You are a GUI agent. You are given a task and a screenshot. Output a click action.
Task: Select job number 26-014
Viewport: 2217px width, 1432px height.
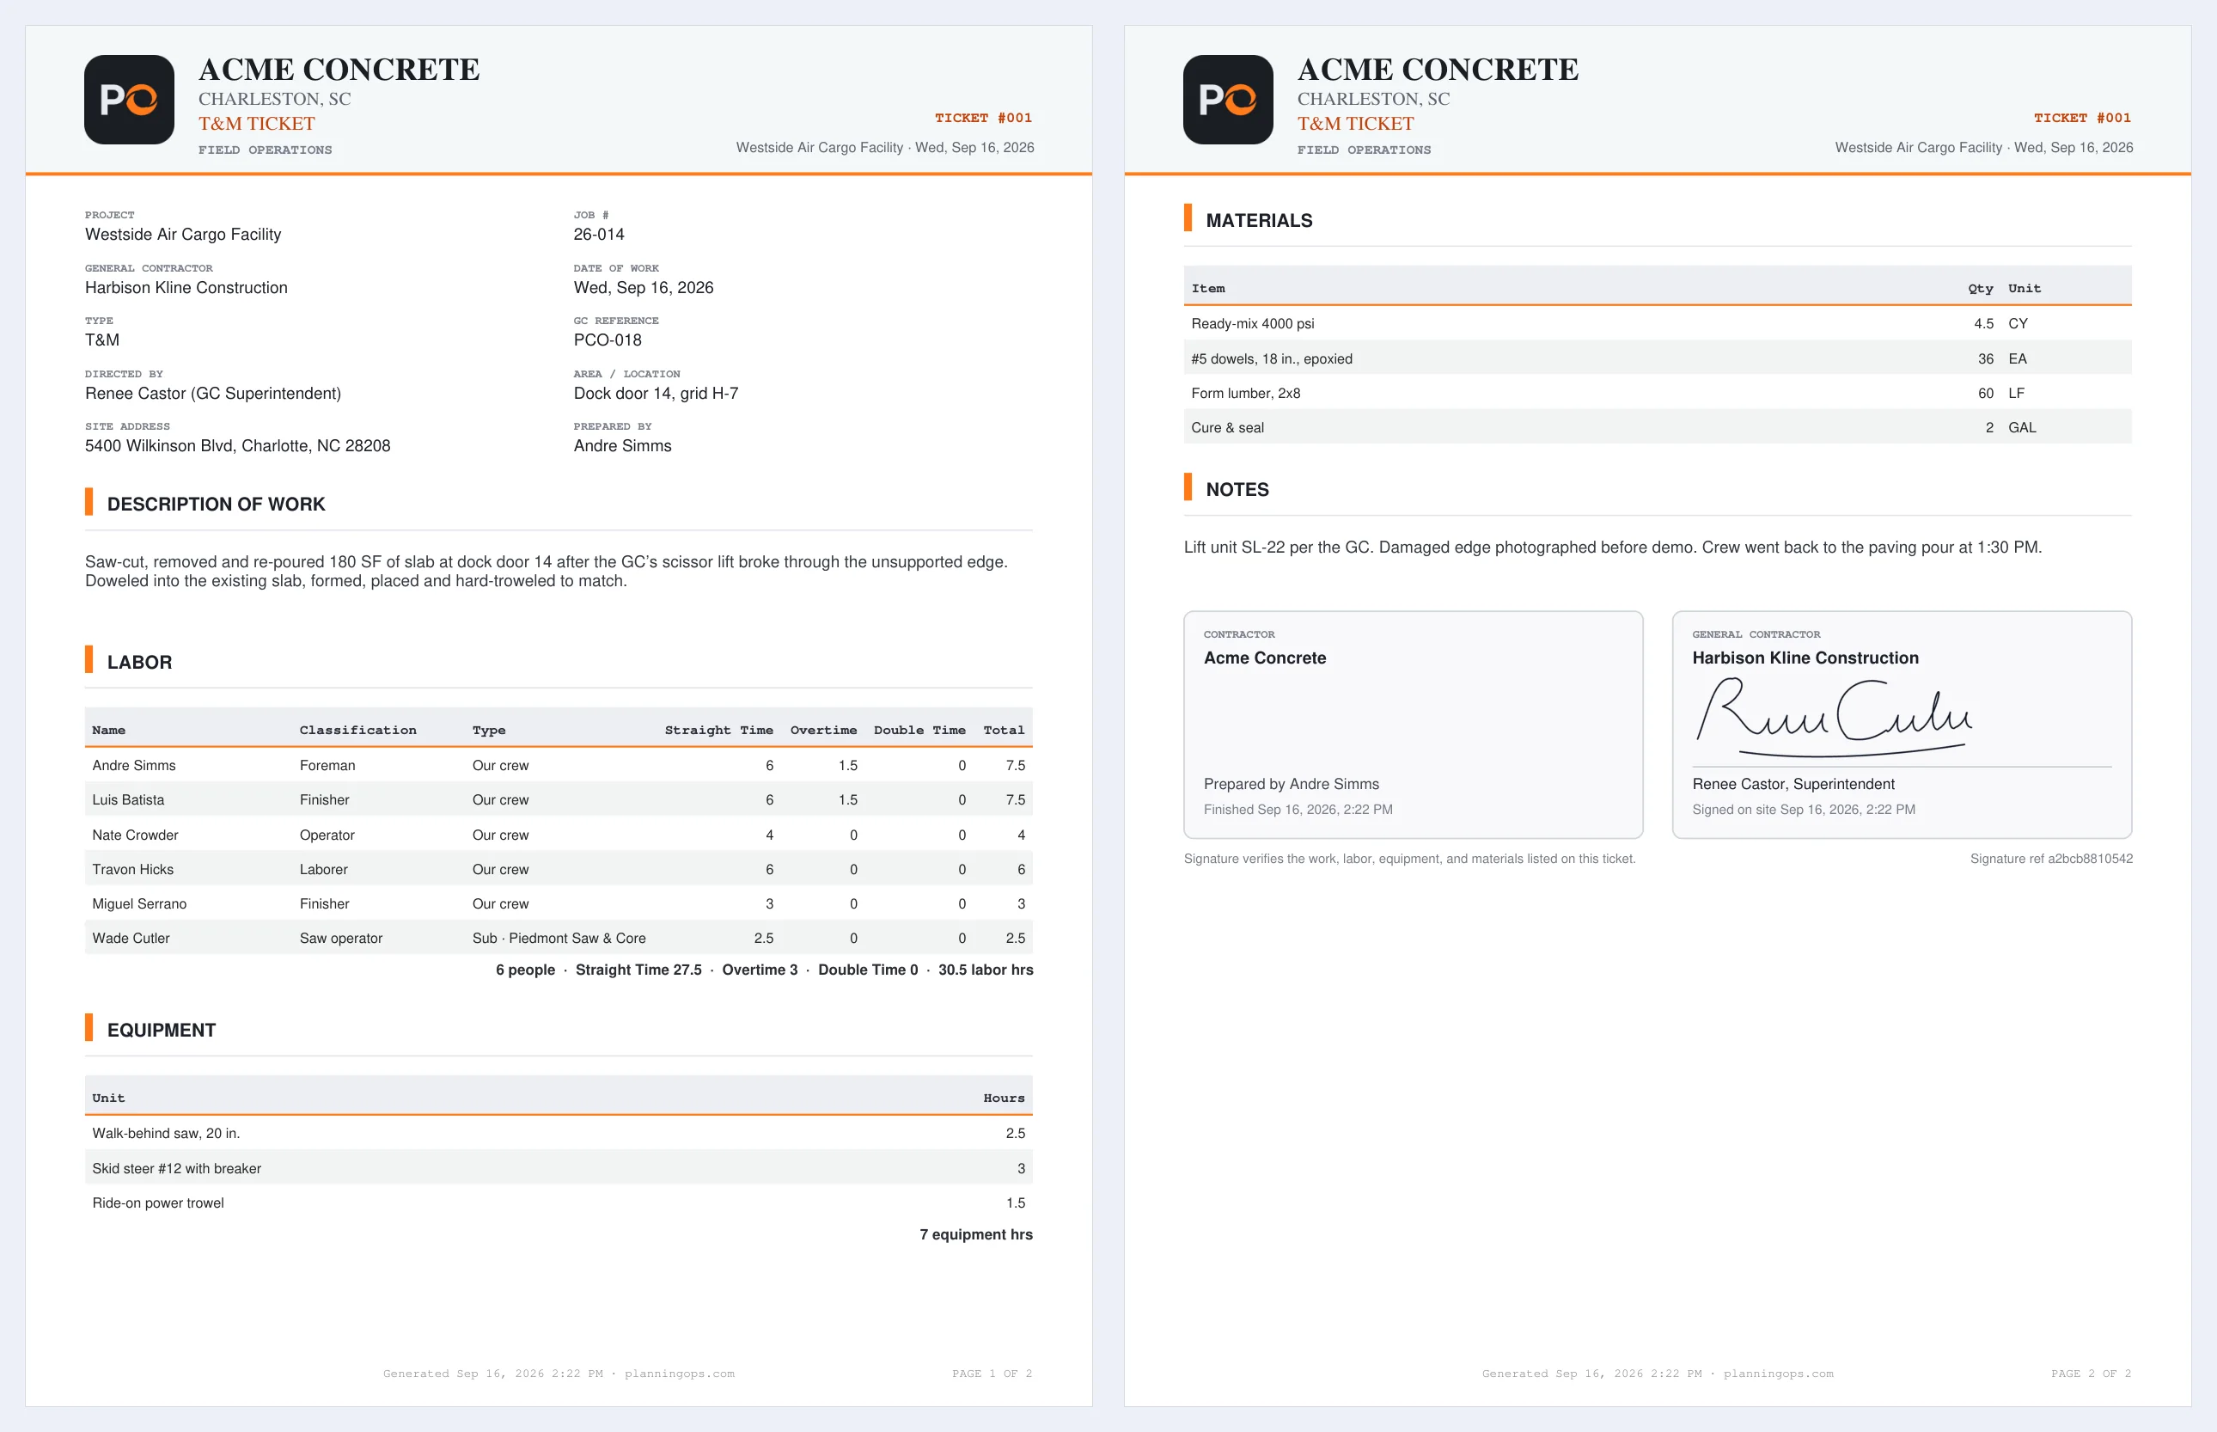coord(599,235)
